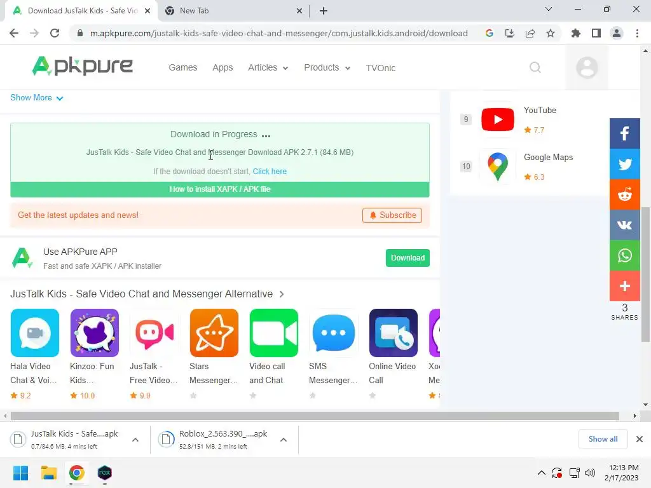Click the share this page icon in address bar

click(530, 33)
